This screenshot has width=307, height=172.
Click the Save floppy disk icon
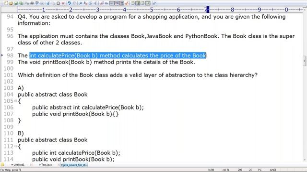16,3
